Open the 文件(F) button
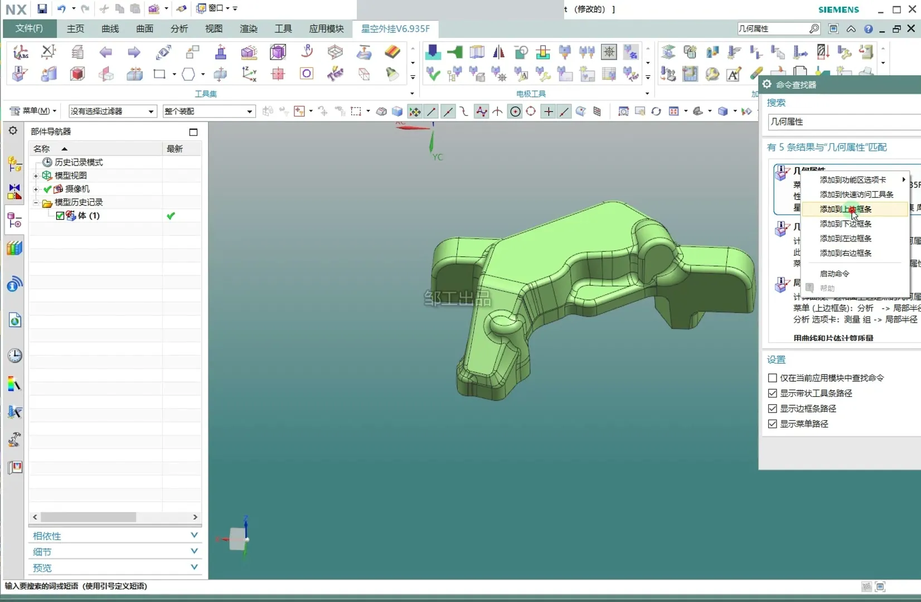921x602 pixels. tap(29, 28)
